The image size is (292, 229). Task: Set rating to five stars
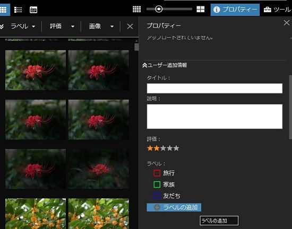click(x=176, y=148)
